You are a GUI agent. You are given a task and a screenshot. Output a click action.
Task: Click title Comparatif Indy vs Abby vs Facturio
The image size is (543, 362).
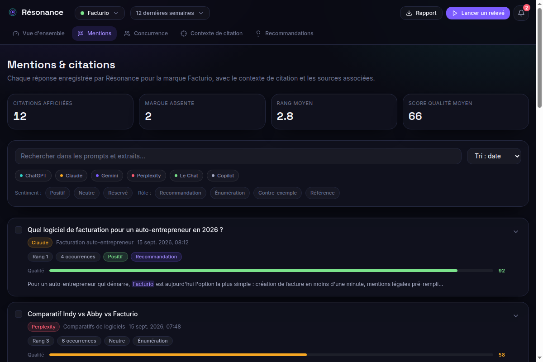83,314
